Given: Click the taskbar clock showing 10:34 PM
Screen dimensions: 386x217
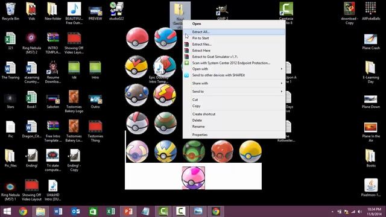Looking at the screenshot, I should point(374,212).
